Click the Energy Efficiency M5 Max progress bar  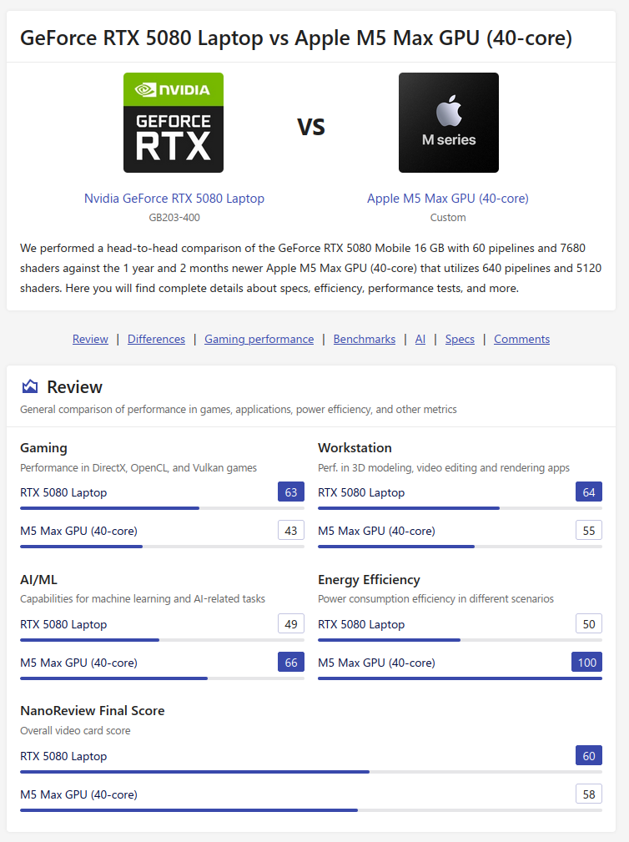pos(460,678)
